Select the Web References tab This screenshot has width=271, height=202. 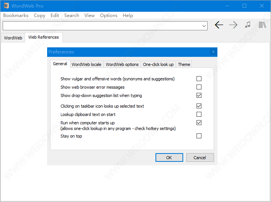coord(44,37)
